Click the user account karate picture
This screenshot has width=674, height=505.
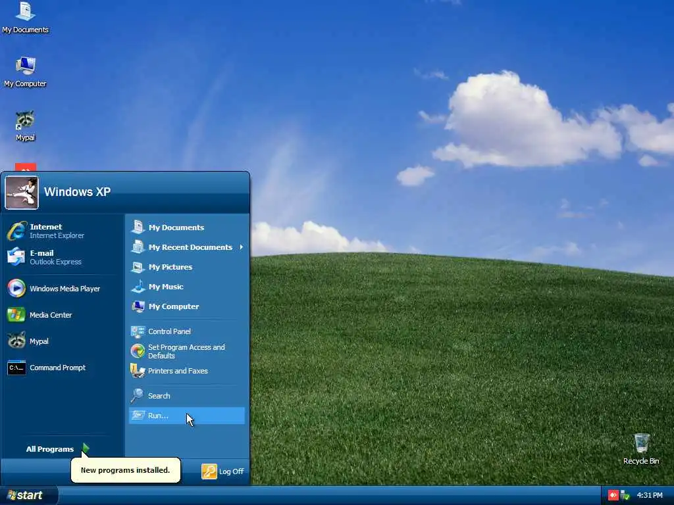point(22,193)
